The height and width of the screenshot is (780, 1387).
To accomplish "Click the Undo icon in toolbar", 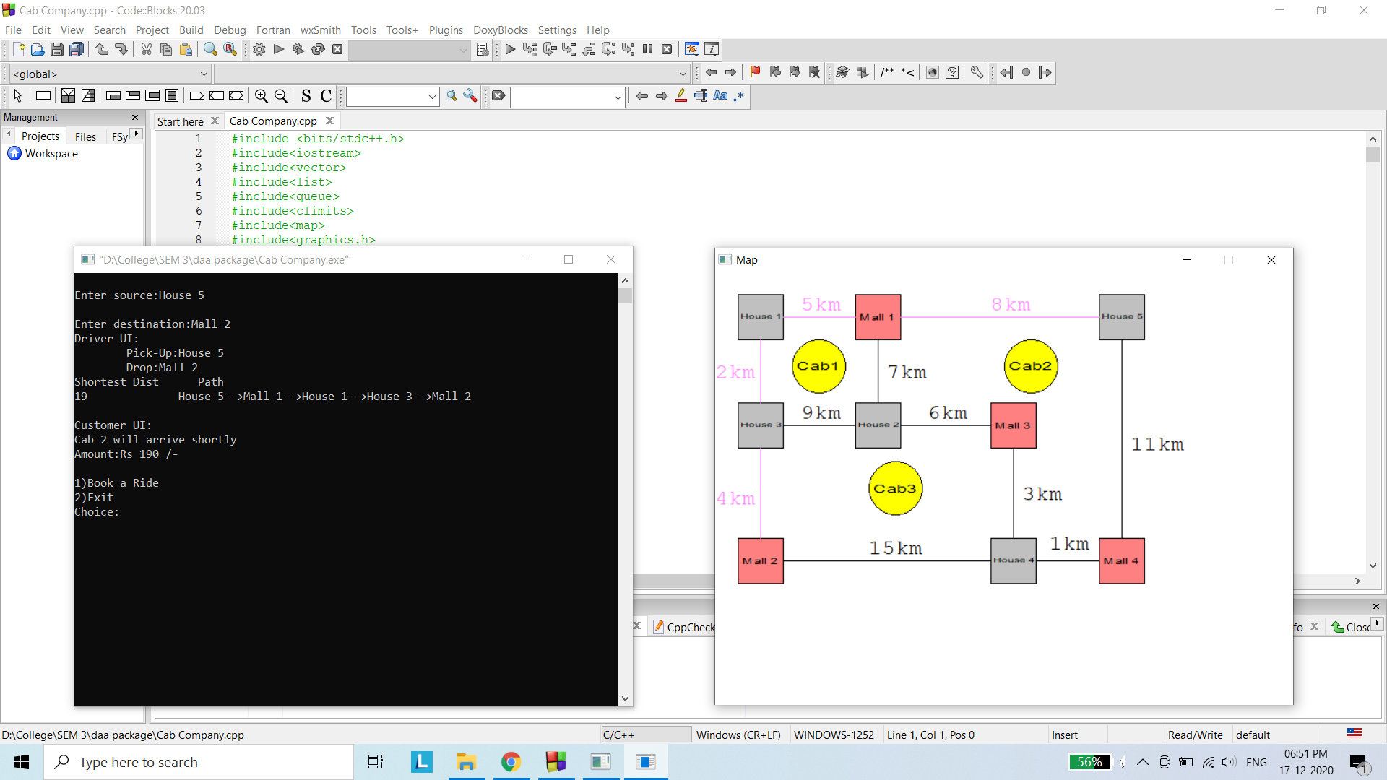I will point(102,50).
